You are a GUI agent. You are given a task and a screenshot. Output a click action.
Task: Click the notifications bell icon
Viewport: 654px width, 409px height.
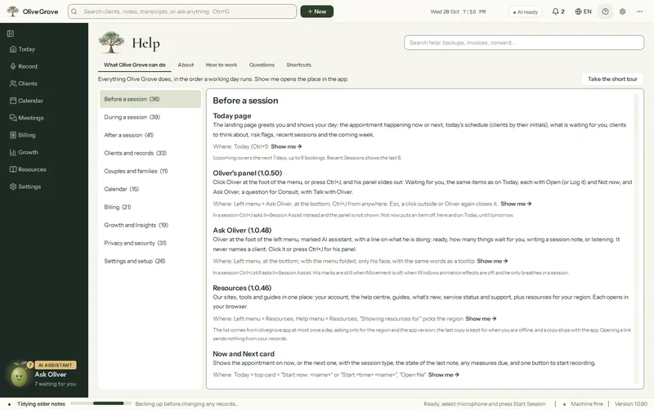pyautogui.click(x=558, y=11)
